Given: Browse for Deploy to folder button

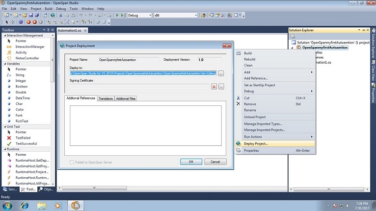Looking at the screenshot, I should 221,73.
